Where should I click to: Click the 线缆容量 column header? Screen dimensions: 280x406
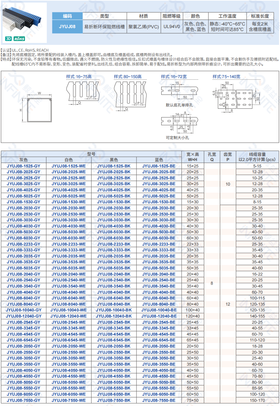pyautogui.click(x=257, y=157)
